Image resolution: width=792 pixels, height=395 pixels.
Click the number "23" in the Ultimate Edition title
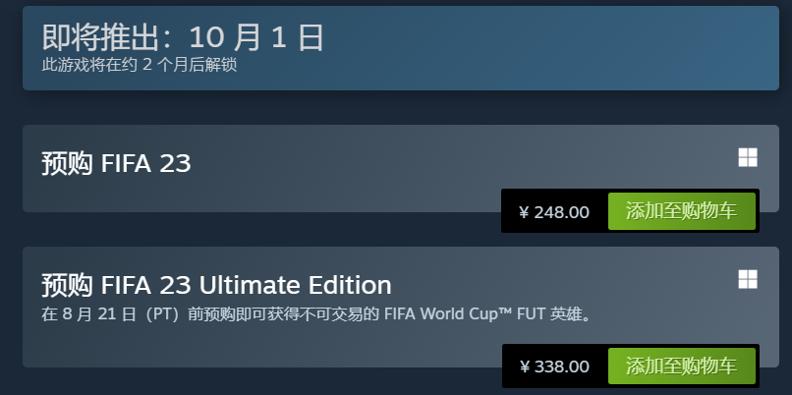176,285
